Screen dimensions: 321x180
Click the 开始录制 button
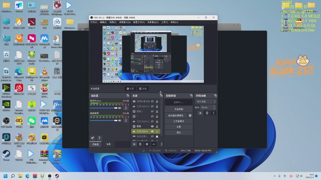pyautogui.click(x=179, y=109)
